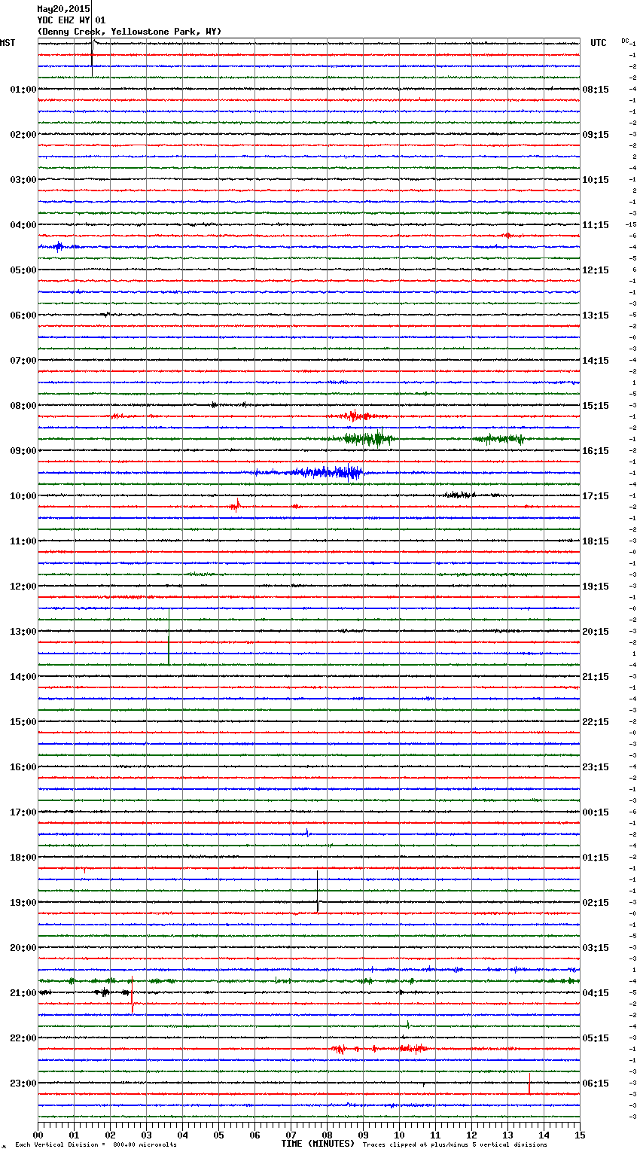This screenshot has height=1155, width=640.
Task: Click the 17:15 UTC time label
Action: (596, 496)
